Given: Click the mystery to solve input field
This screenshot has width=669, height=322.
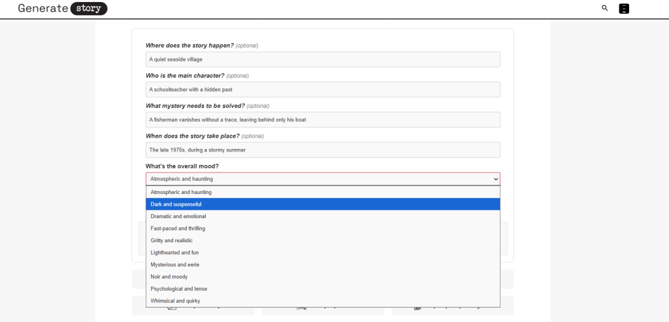Looking at the screenshot, I should tap(323, 120).
